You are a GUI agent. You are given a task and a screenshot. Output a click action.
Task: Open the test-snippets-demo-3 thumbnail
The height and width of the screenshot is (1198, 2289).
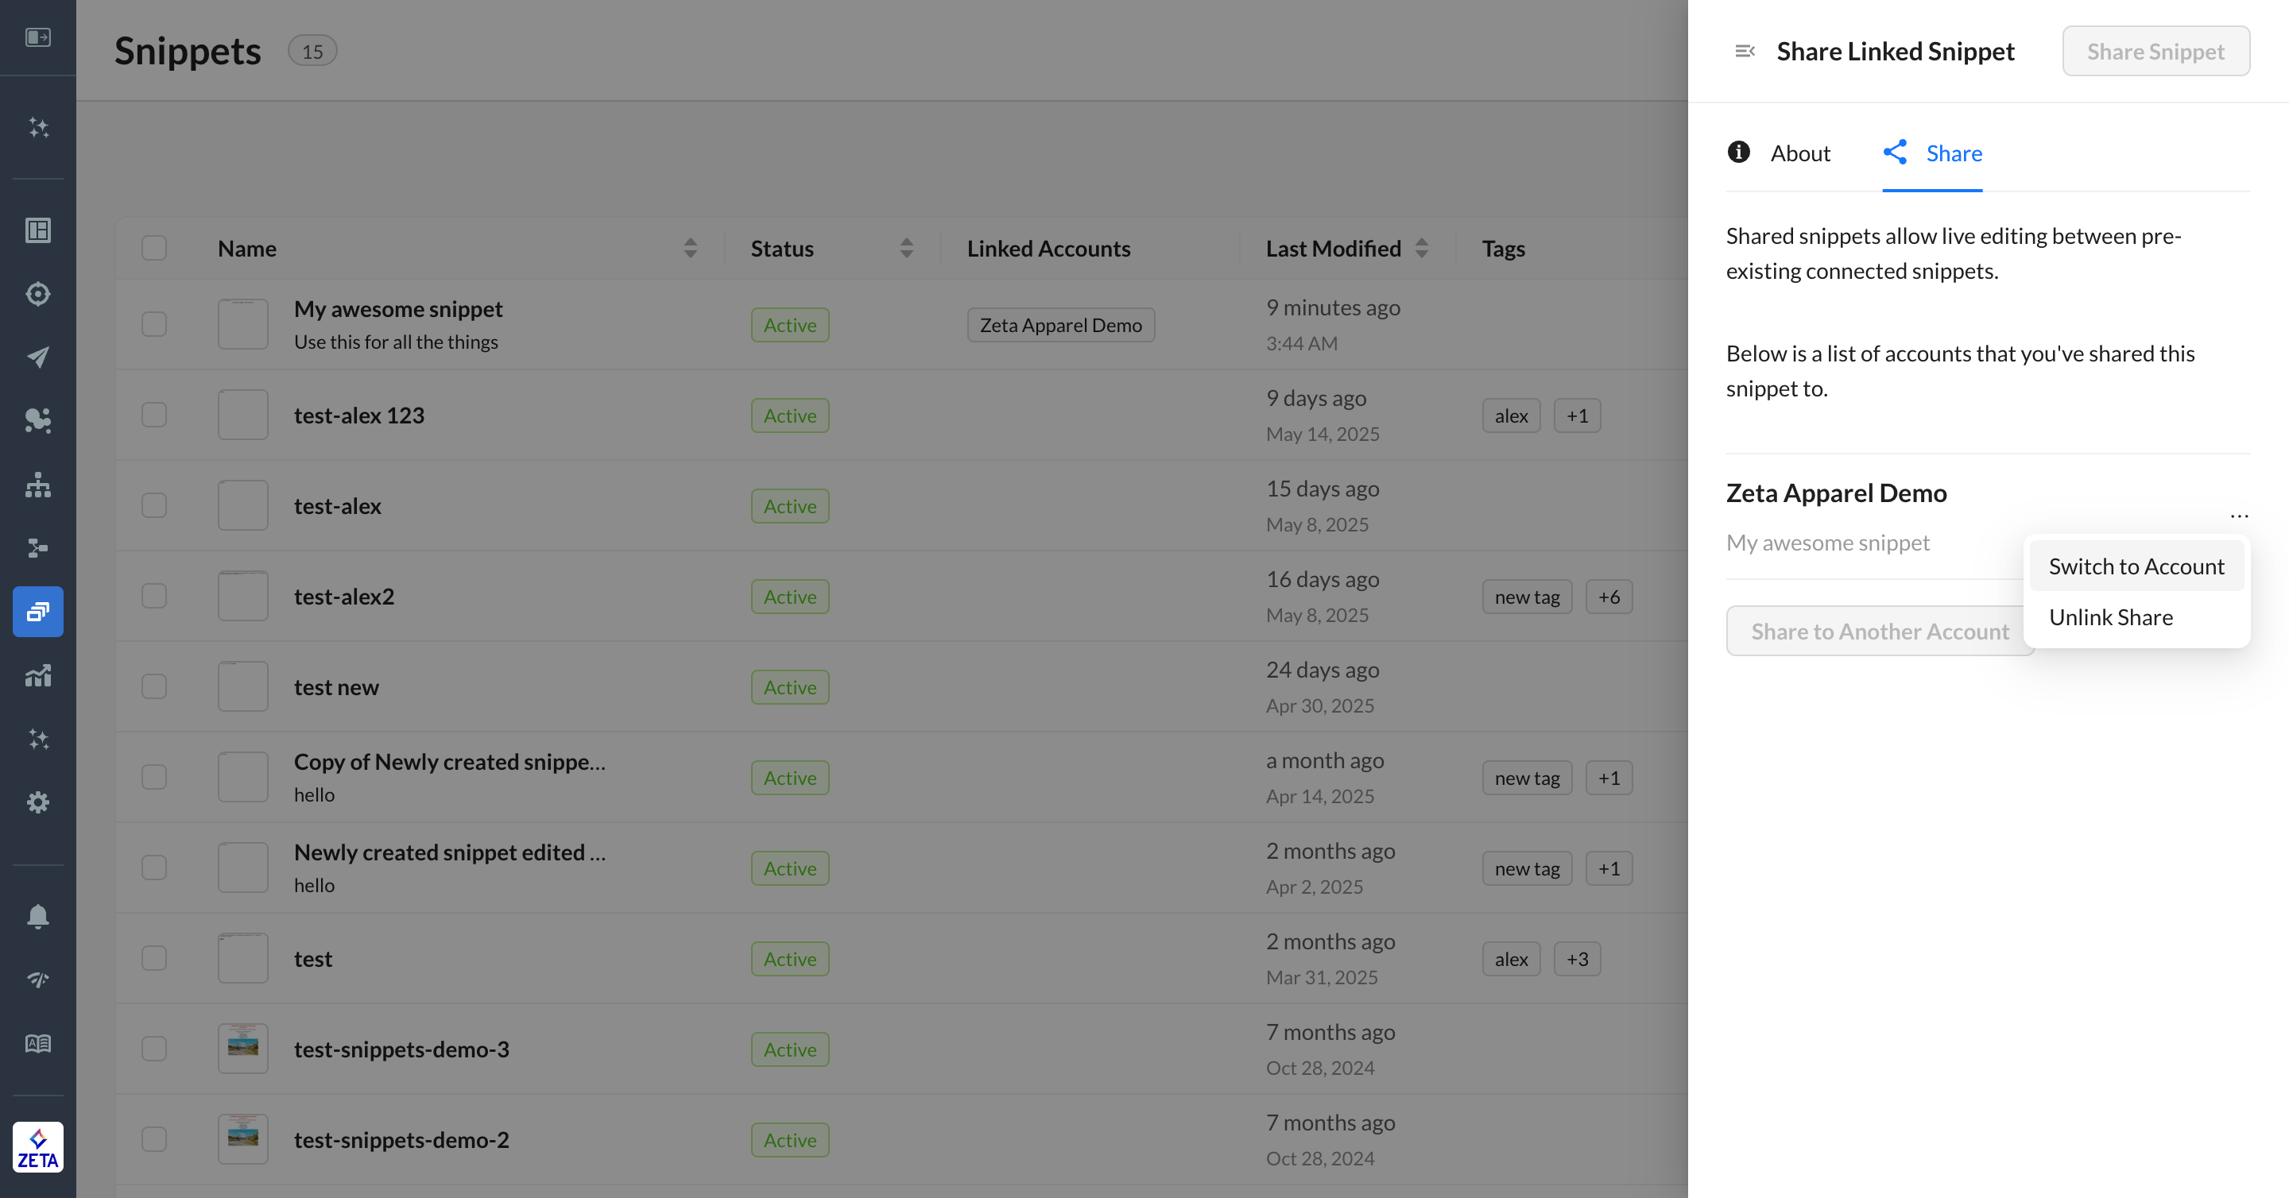[x=242, y=1049]
